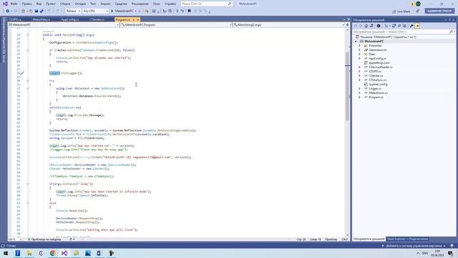Open the MeteobrainPC.Program type dropdown

point(176,25)
